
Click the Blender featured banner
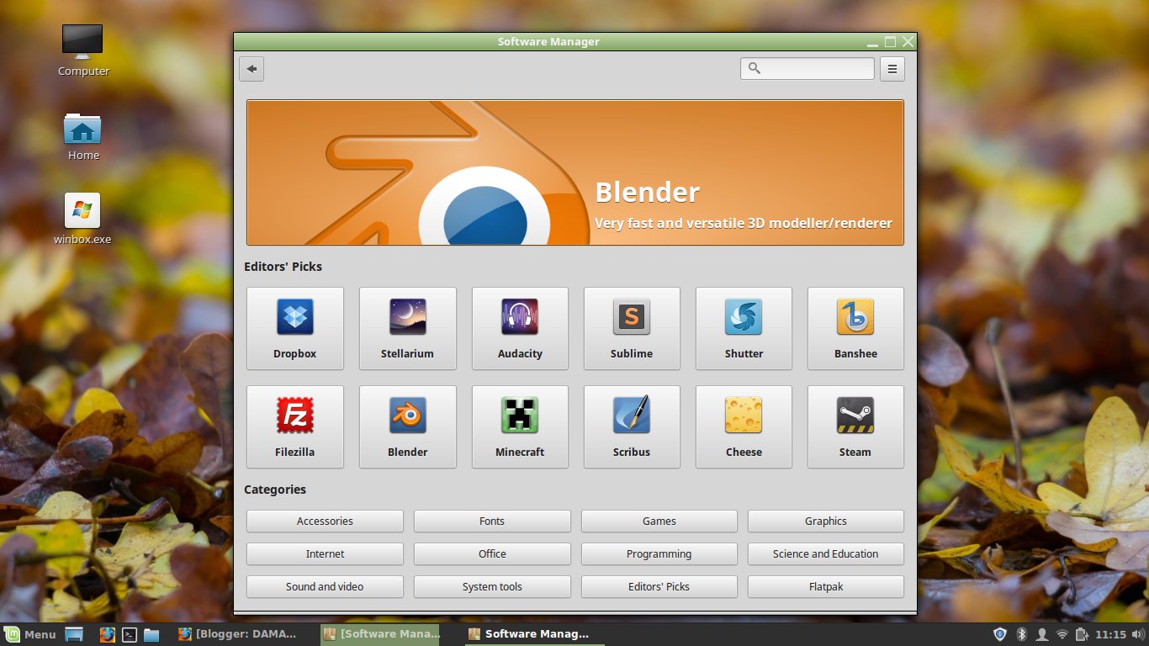(x=574, y=172)
